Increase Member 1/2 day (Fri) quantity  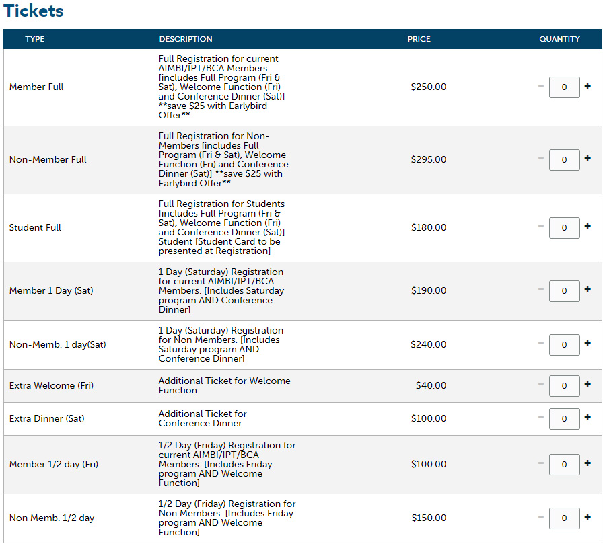click(588, 463)
